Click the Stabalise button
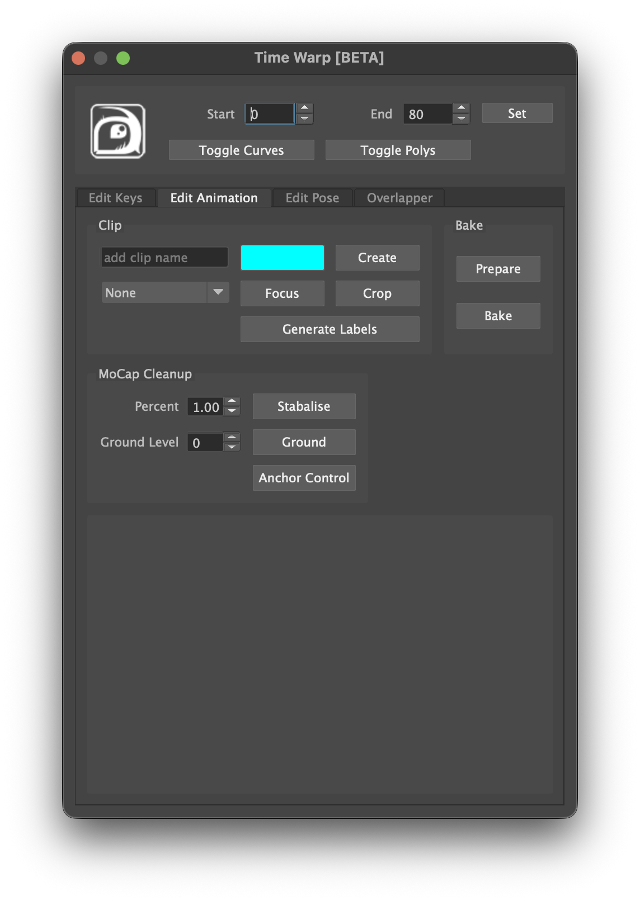This screenshot has width=640, height=901. (304, 406)
